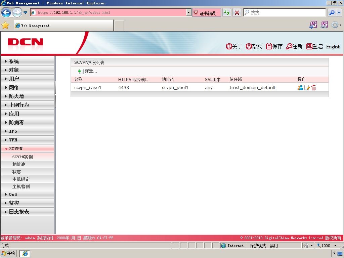
Task: Expand QoS menu in sidebar
Action: tap(28, 195)
